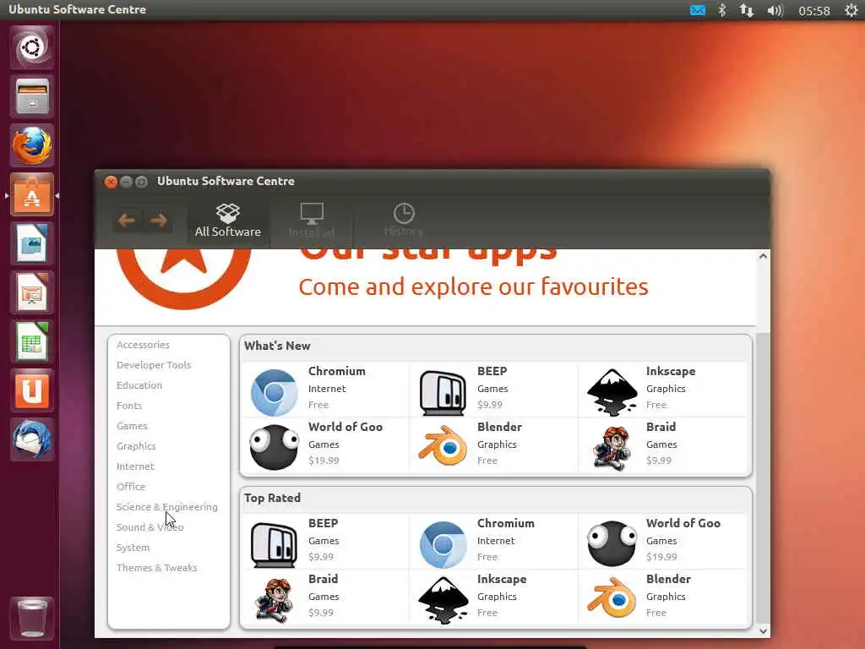Click the scroll down arrow of the scrollbar
Screen dimensions: 865x649
(x=763, y=631)
